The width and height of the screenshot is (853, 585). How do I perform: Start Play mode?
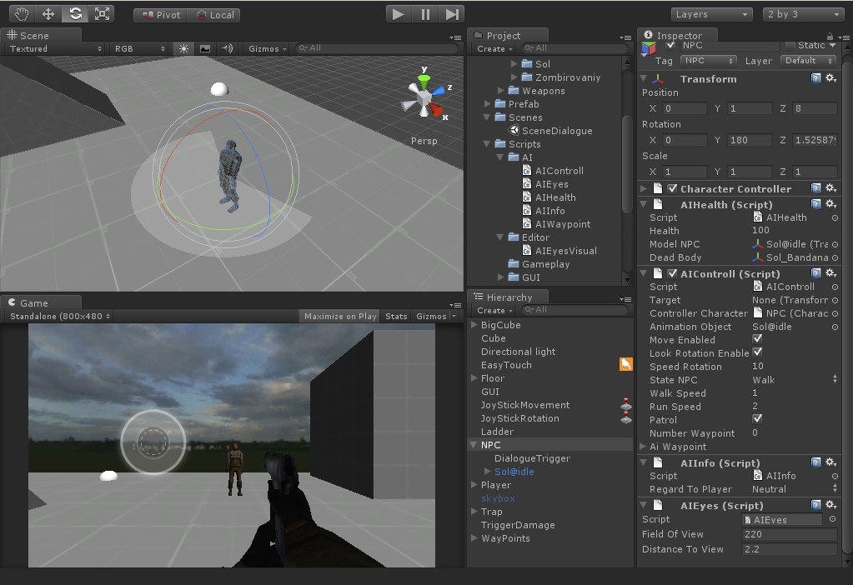coord(399,14)
